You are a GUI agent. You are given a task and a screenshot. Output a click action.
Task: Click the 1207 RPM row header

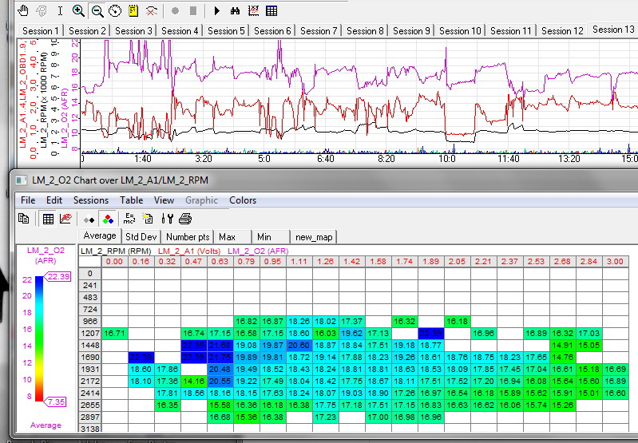(x=90, y=333)
